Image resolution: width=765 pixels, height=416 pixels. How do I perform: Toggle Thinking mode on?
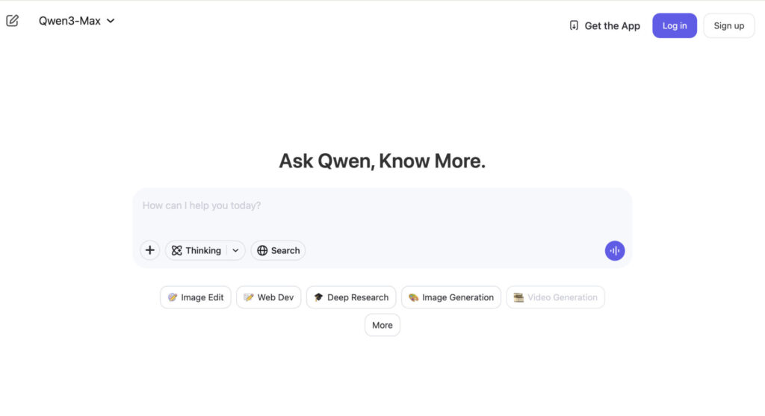point(197,251)
